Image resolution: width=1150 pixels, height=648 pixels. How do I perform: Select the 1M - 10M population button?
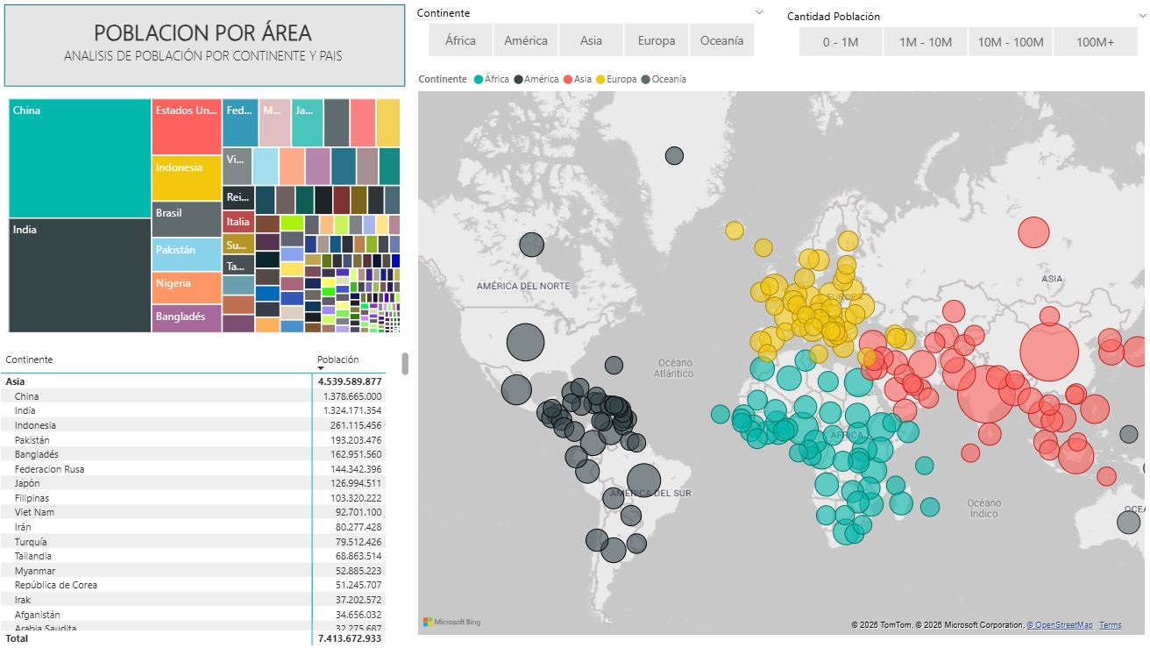point(925,42)
